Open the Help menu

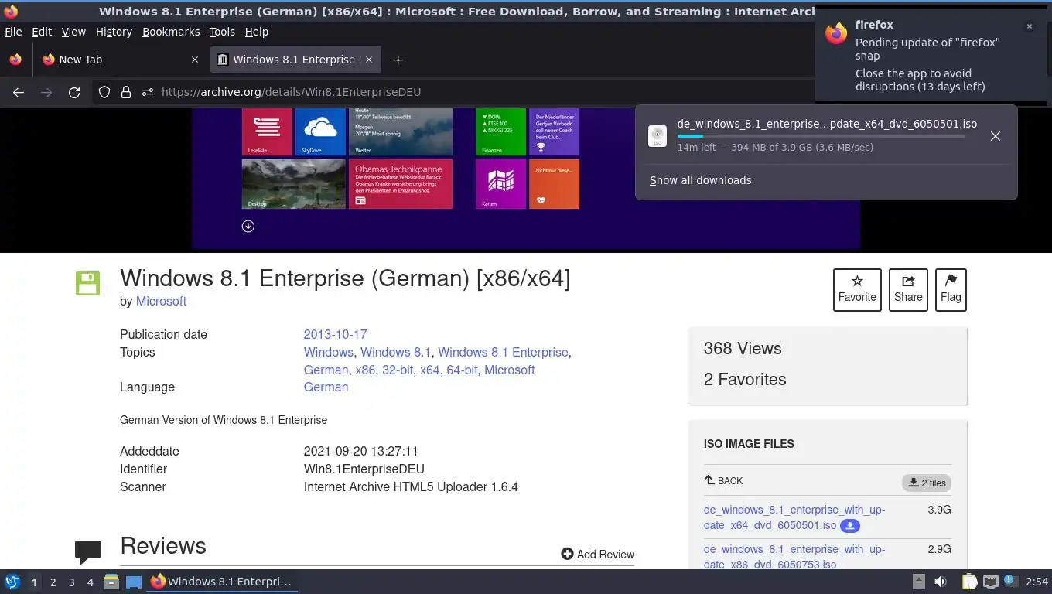[256, 32]
